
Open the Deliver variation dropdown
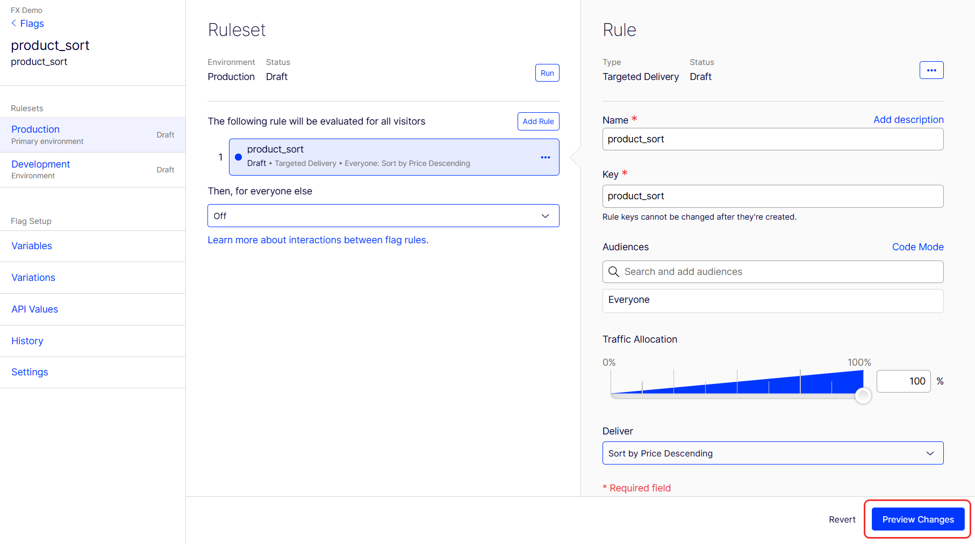(772, 453)
